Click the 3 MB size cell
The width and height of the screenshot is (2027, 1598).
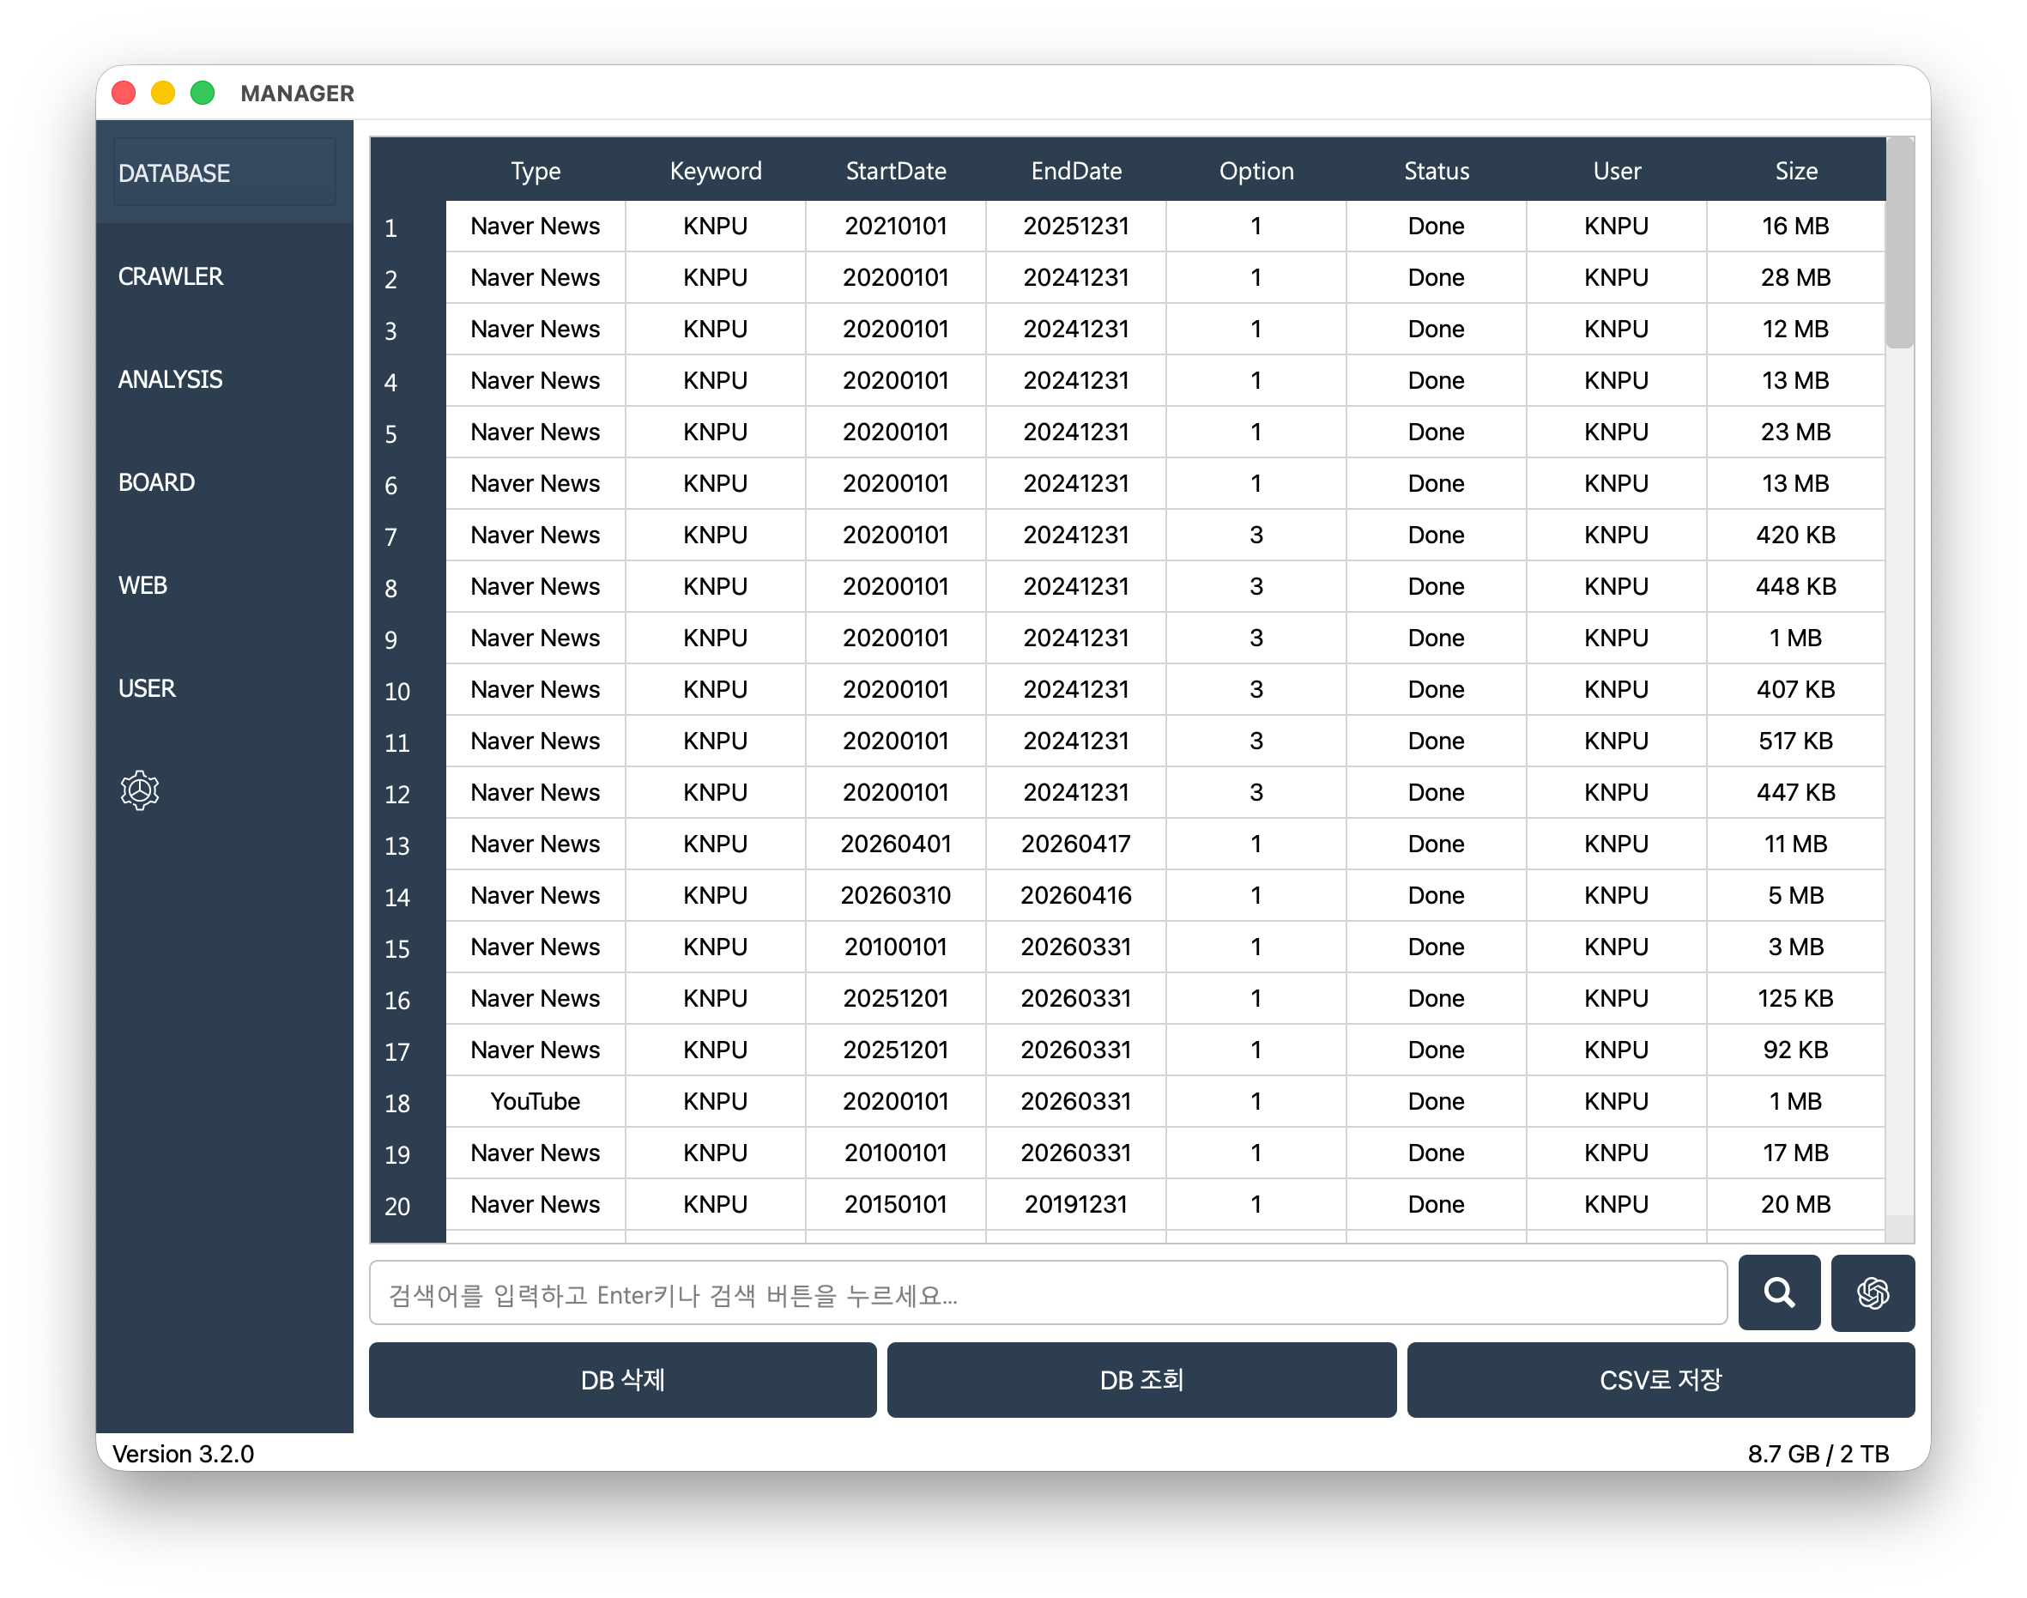point(1795,947)
